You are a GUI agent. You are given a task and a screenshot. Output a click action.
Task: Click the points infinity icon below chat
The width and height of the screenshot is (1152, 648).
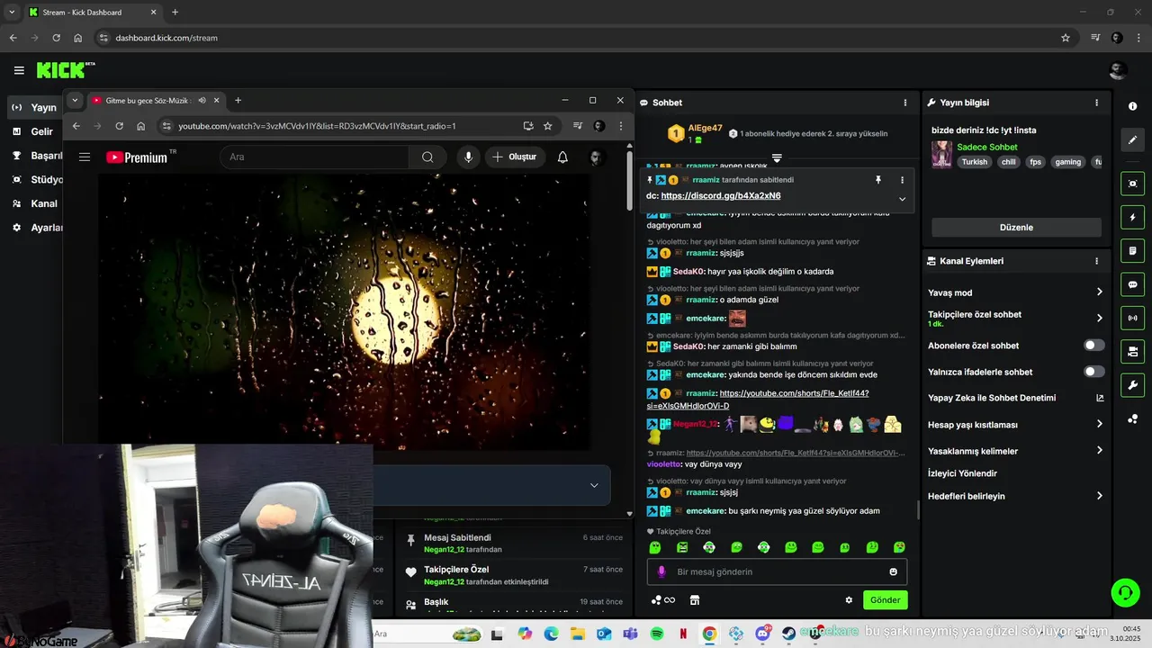663,600
